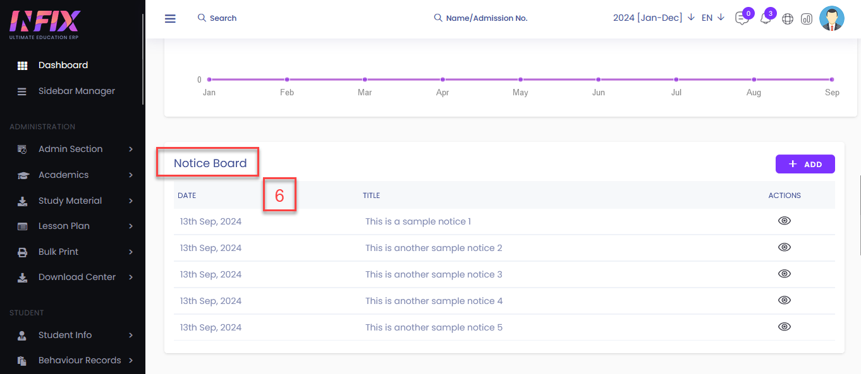861x374 pixels.
Task: Click the Behaviour Records icon
Action: point(22,361)
